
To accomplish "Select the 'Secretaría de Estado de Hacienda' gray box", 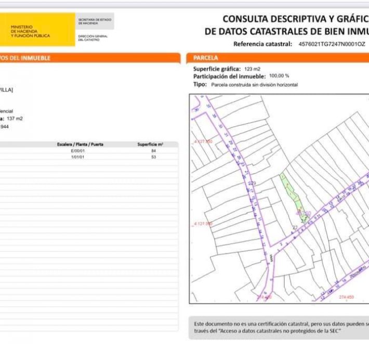I will (x=95, y=21).
